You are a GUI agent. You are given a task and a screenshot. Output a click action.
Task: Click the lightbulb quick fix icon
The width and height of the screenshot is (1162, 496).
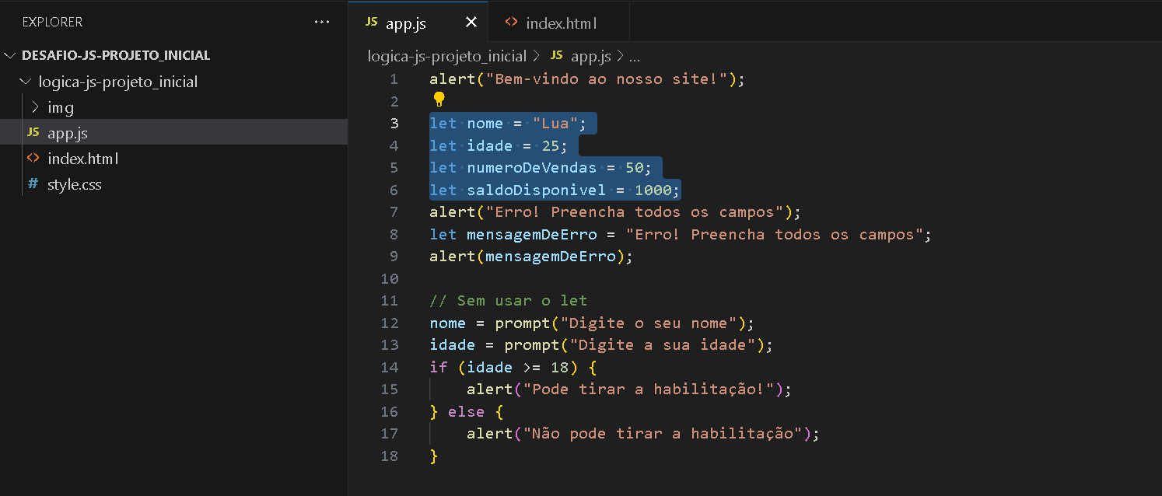pyautogui.click(x=439, y=100)
